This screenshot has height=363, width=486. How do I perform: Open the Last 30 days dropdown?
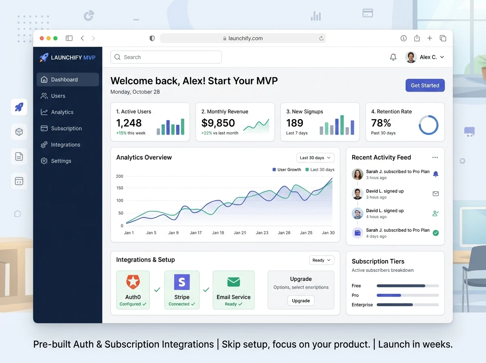[x=315, y=158]
